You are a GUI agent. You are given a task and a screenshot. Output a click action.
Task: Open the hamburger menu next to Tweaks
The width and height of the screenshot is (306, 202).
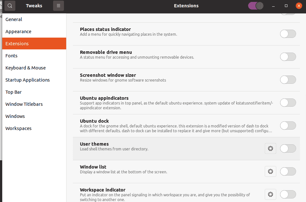click(58, 6)
